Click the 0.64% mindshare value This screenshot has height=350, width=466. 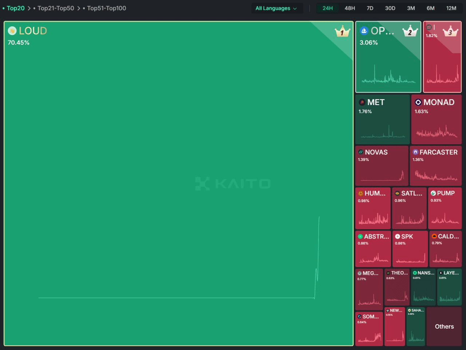coord(362,322)
